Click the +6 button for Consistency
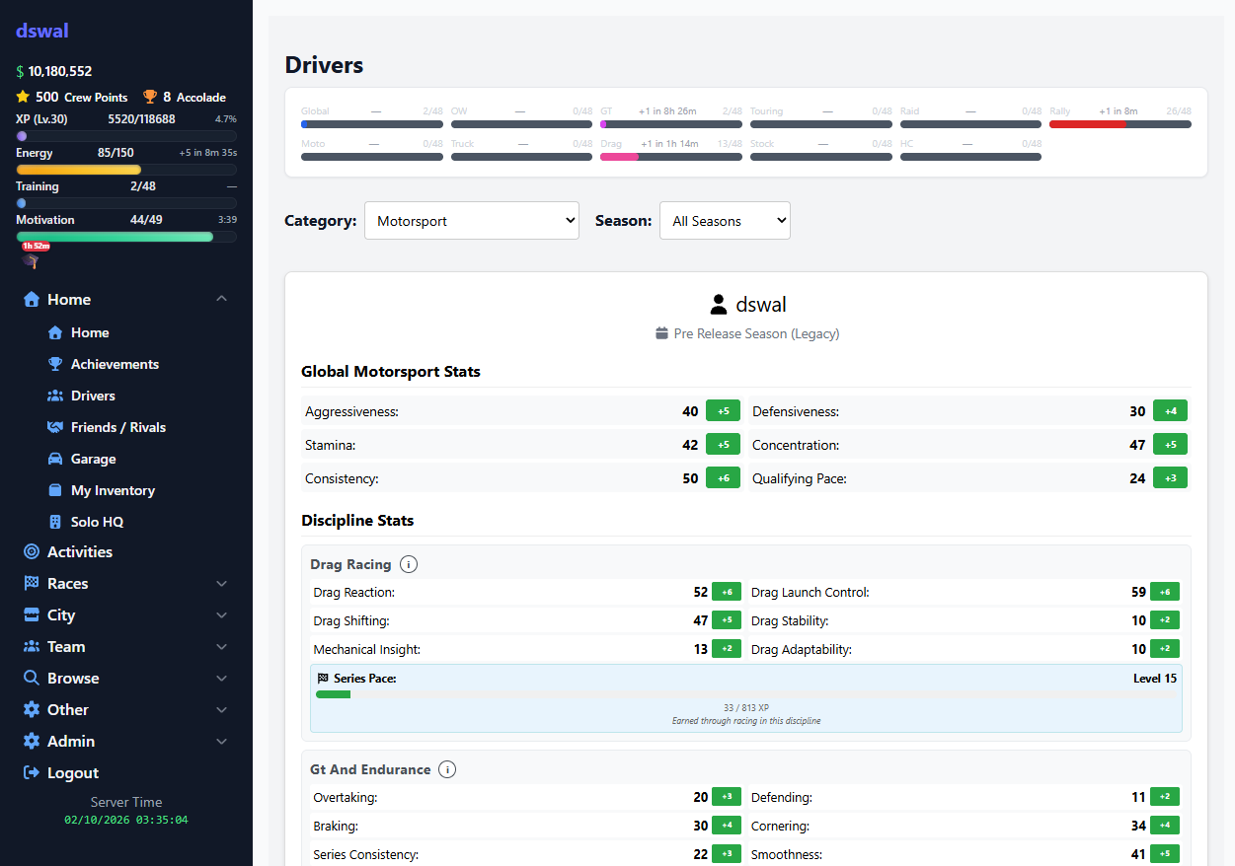Viewport: 1235px width, 866px height. [723, 478]
